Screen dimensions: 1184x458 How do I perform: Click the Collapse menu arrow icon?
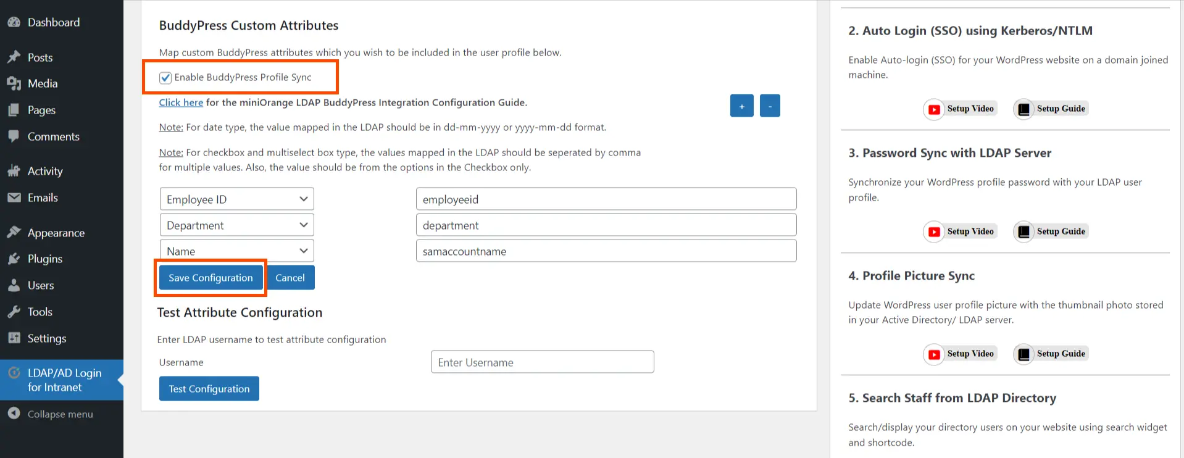click(14, 414)
